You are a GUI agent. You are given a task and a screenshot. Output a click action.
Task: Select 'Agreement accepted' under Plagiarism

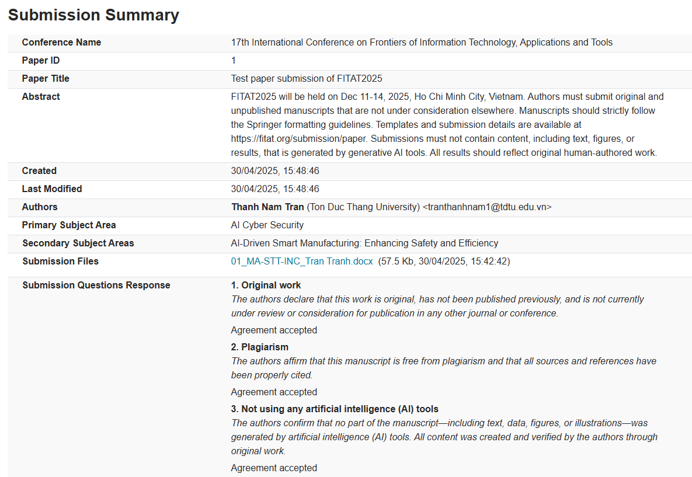[x=274, y=392]
